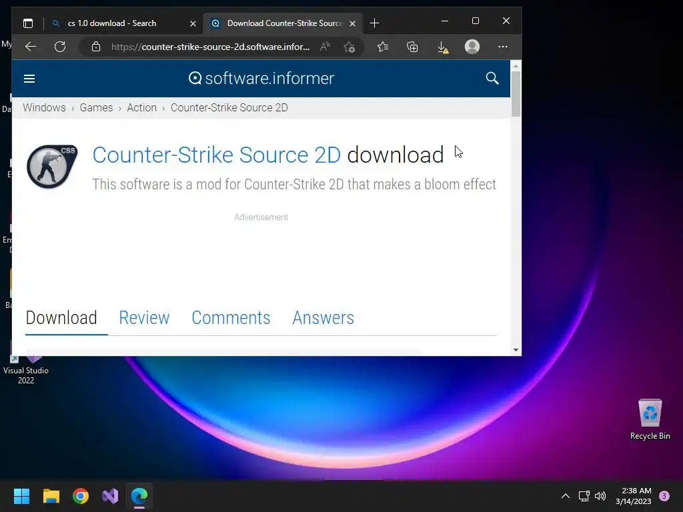
Task: Close the Download Counter-Strike Source tab
Action: pos(353,23)
